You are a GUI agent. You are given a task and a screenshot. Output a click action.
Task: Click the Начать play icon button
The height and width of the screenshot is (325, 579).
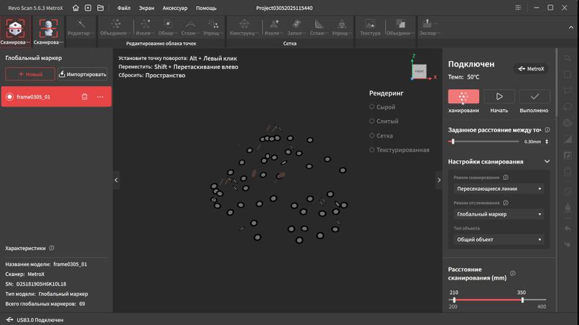(499, 96)
